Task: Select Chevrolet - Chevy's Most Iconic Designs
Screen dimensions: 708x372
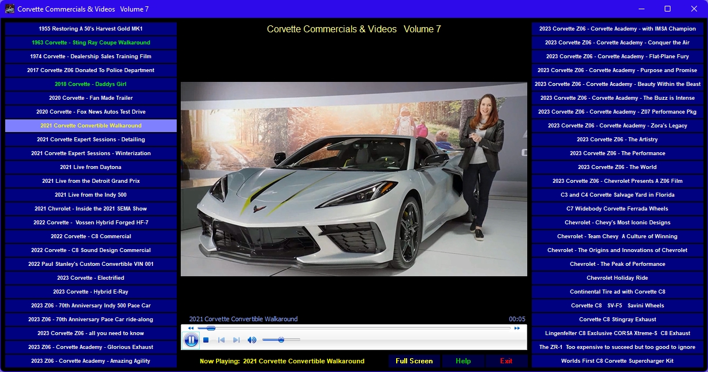Action: point(617,223)
